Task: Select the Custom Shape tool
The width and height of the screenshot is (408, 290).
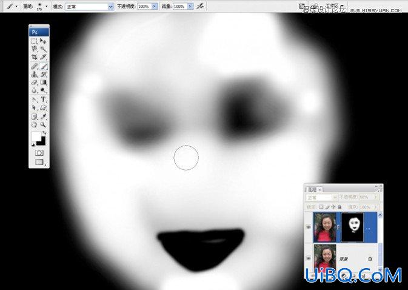Action: coord(43,107)
